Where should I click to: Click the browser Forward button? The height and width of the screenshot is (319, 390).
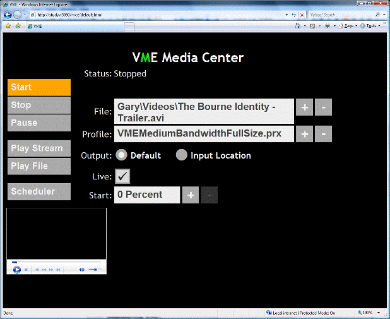[x=17, y=15]
